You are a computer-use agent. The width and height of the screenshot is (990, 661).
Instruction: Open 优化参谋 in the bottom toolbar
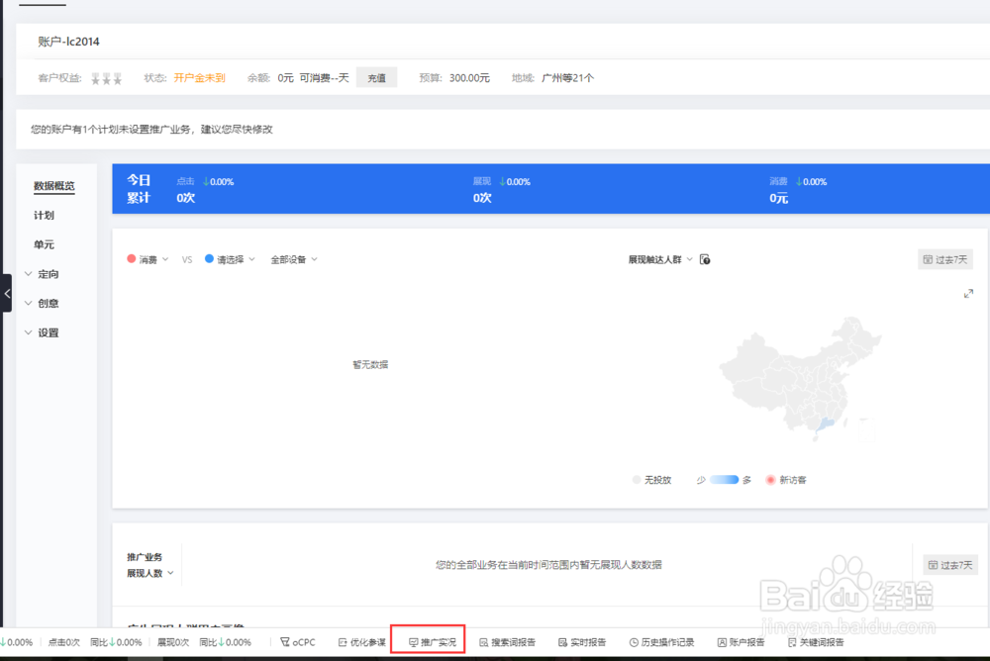(361, 642)
